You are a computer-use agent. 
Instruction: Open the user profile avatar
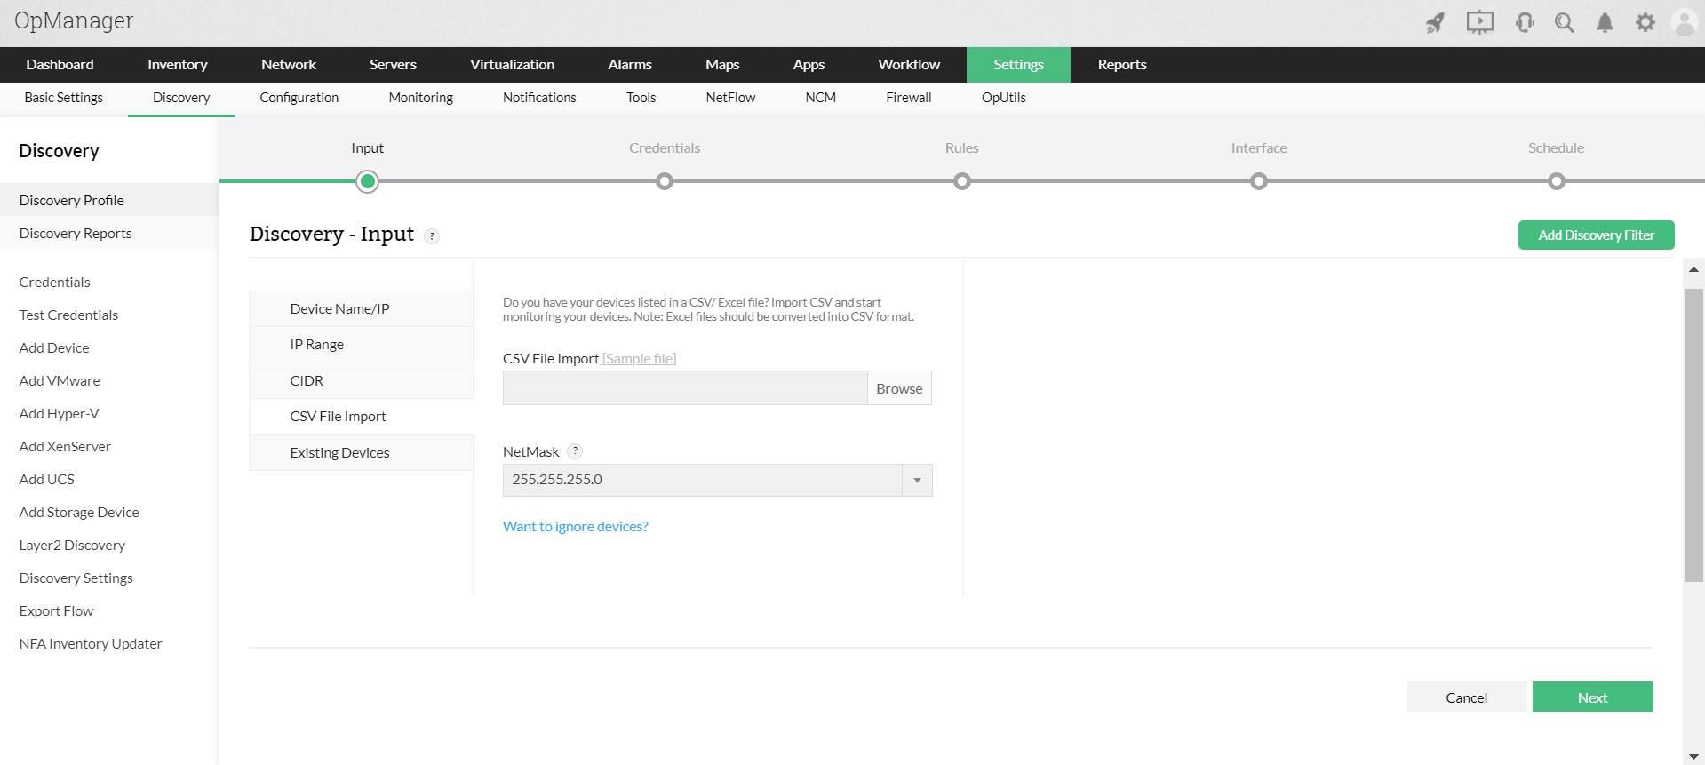click(1685, 22)
